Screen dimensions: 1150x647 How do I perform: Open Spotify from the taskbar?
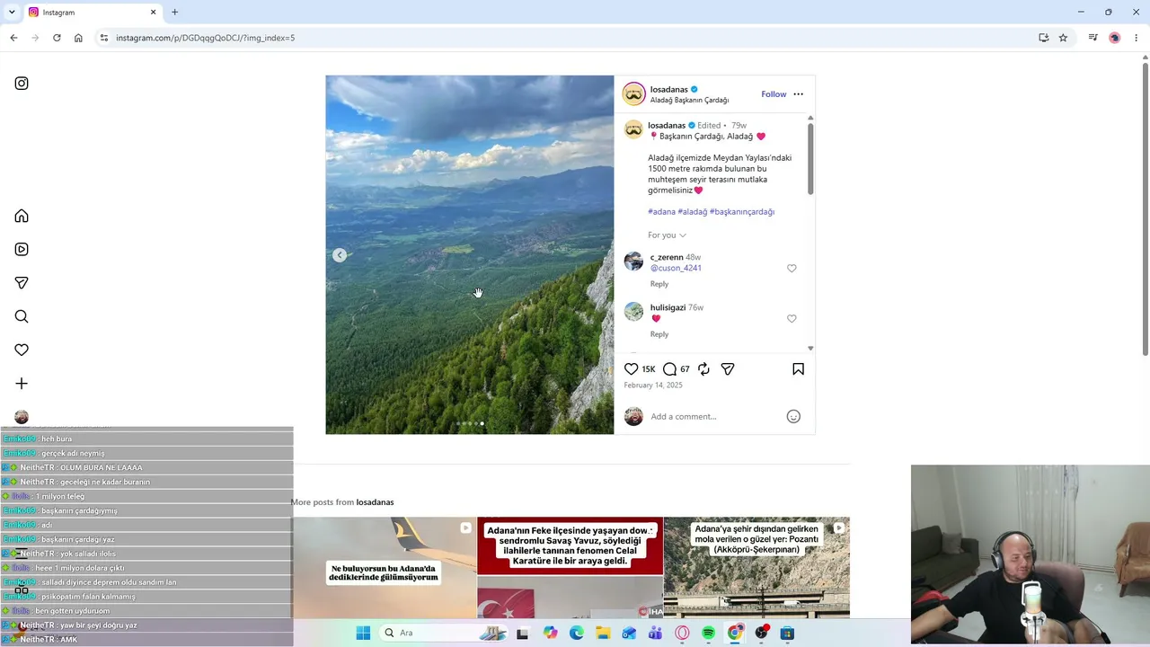[x=708, y=633]
